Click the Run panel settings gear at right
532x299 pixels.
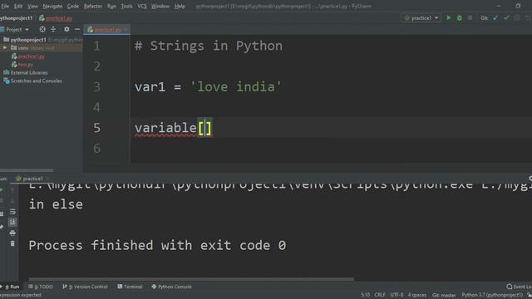530,179
